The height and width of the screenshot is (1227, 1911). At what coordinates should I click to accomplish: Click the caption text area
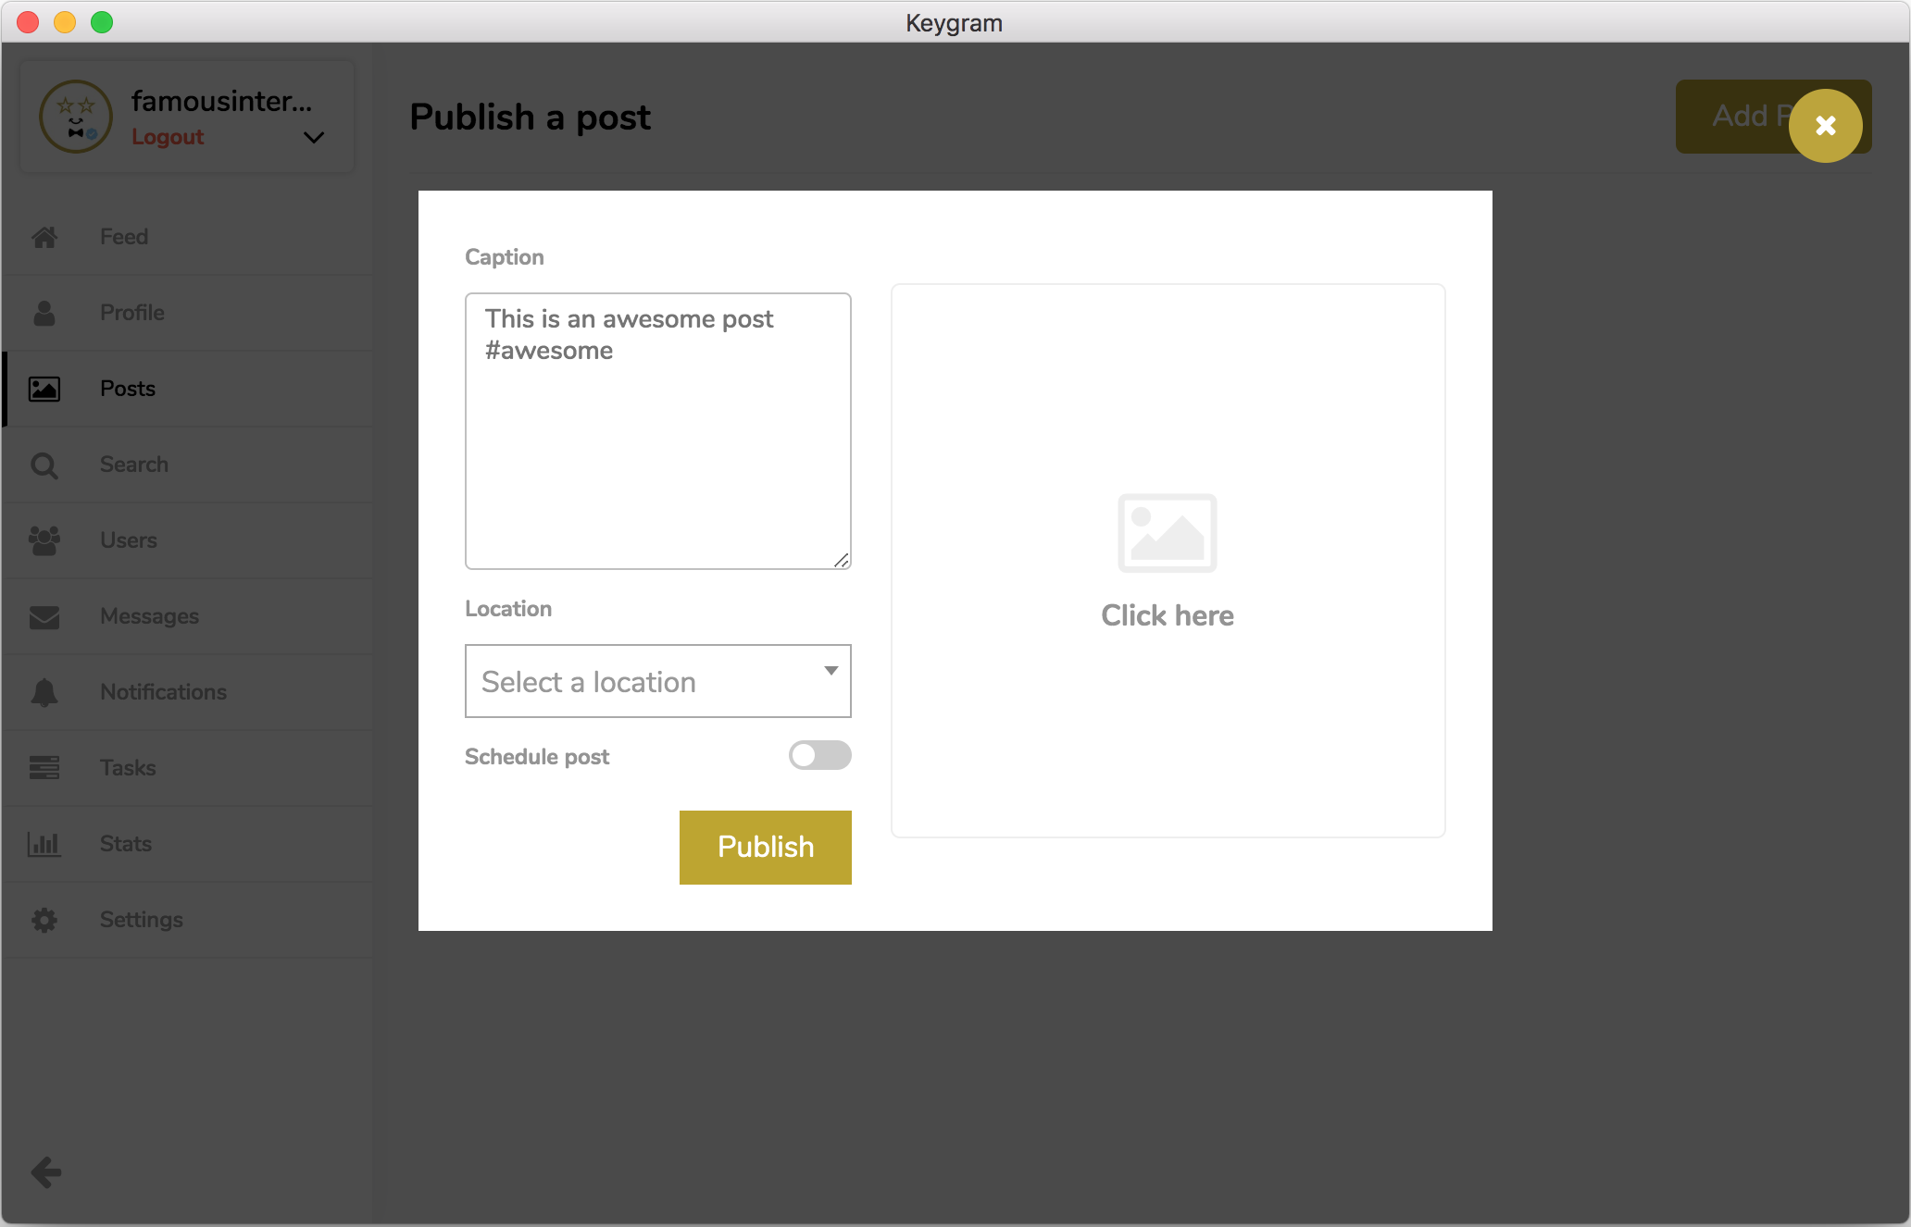pos(657,431)
